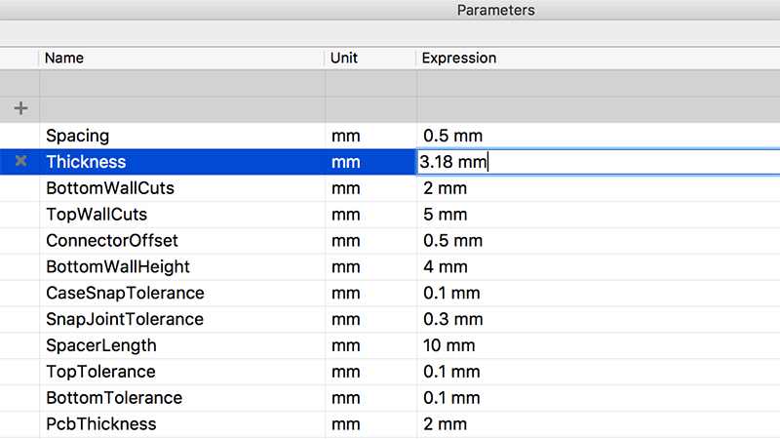Delete the Thickness parameter using X icon
Image resolution: width=780 pixels, height=439 pixels.
(x=20, y=162)
